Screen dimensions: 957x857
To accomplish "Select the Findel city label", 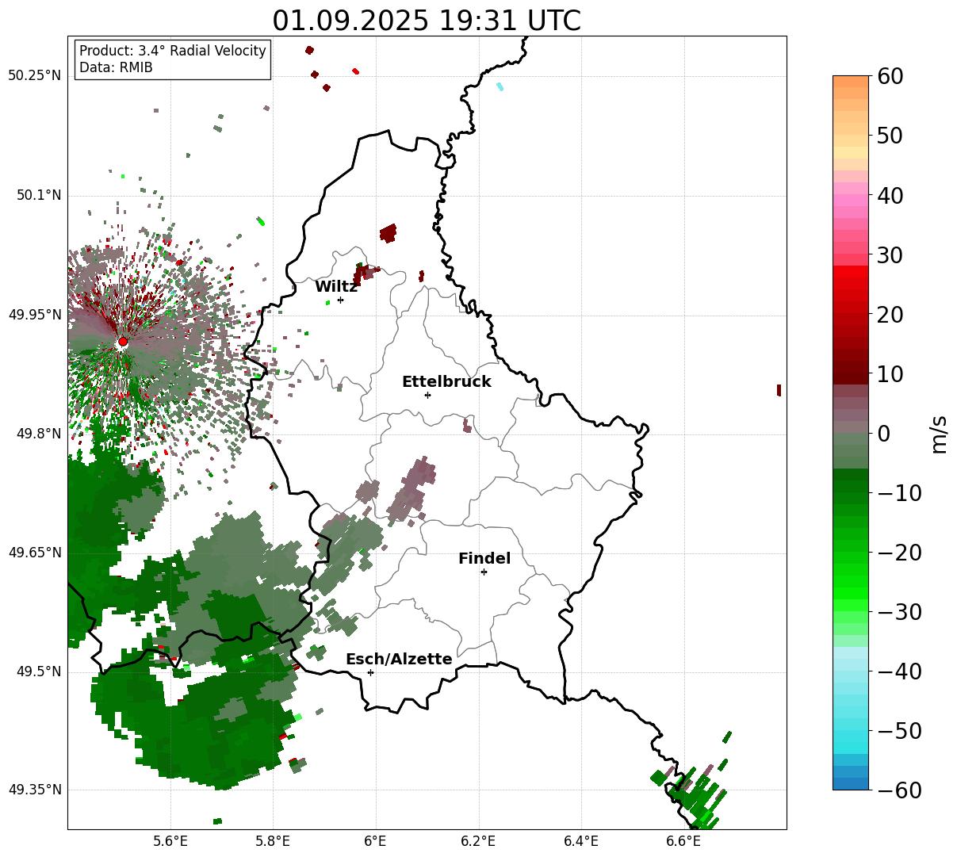I will (484, 559).
